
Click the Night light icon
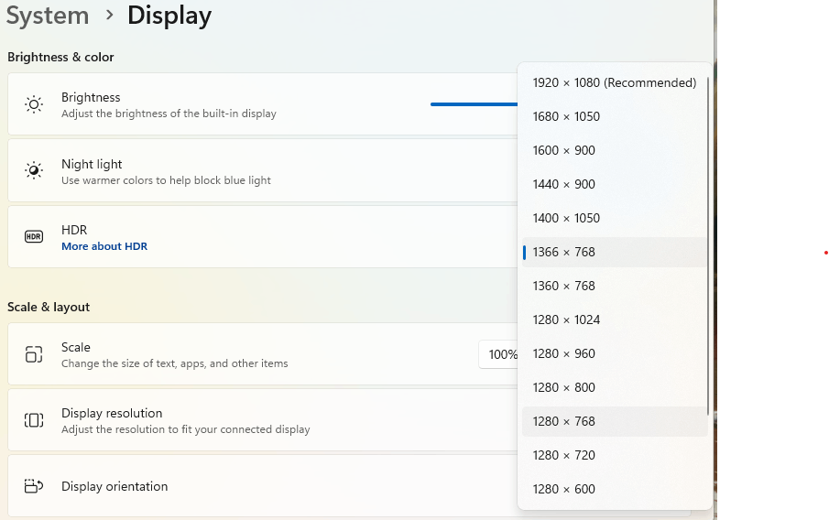click(34, 170)
